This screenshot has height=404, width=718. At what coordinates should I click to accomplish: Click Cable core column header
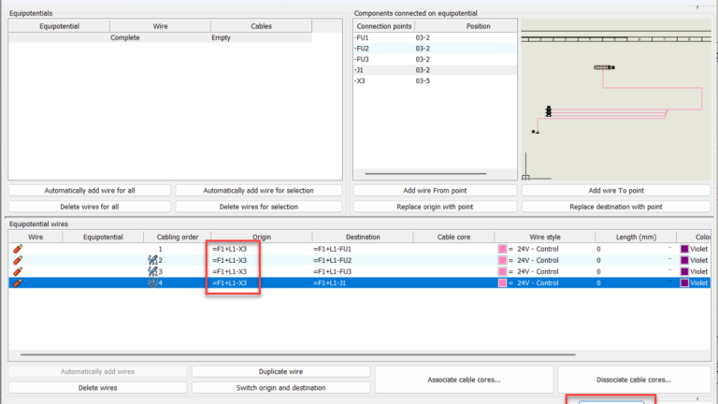453,237
